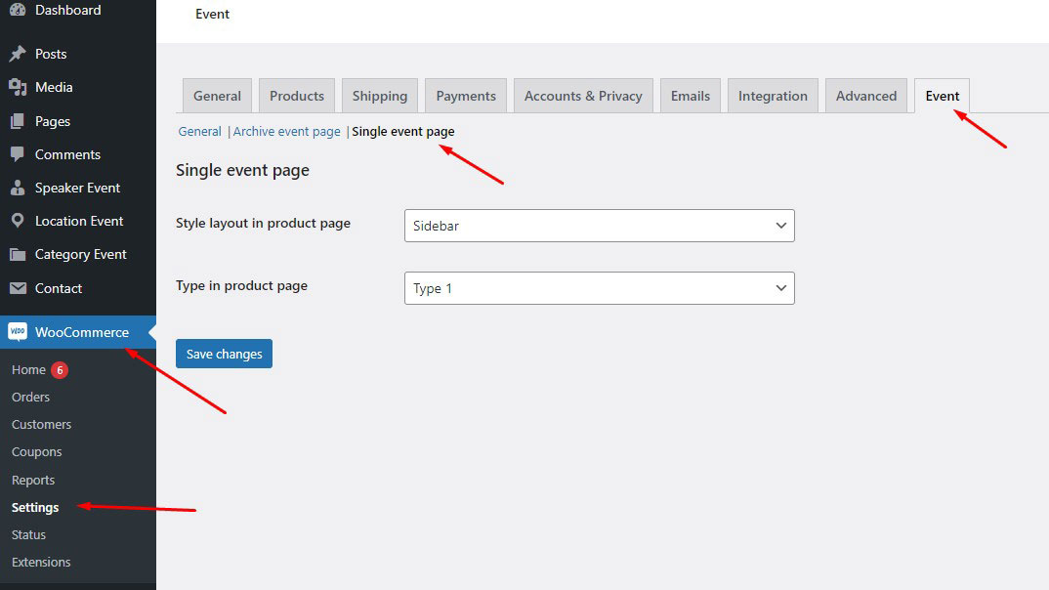Image resolution: width=1049 pixels, height=590 pixels.
Task: Switch to the Products tab
Action: [296, 96]
